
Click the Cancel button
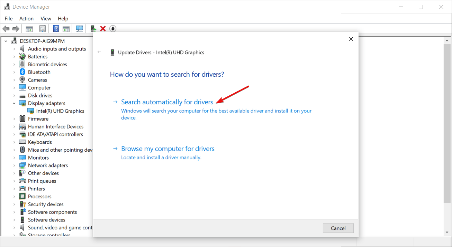(338, 228)
